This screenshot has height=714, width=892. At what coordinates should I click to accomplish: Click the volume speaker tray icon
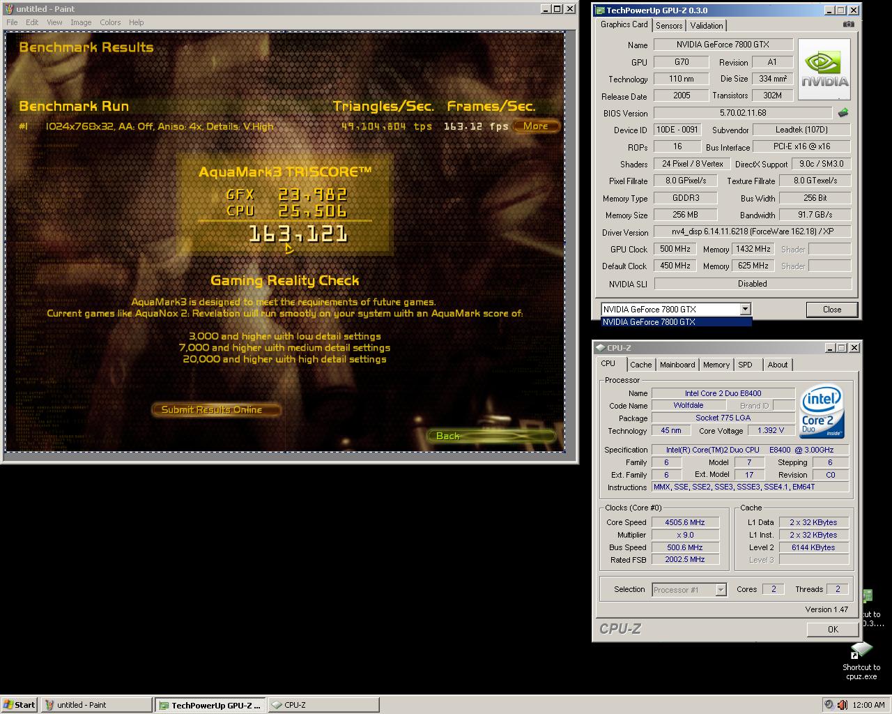842,705
